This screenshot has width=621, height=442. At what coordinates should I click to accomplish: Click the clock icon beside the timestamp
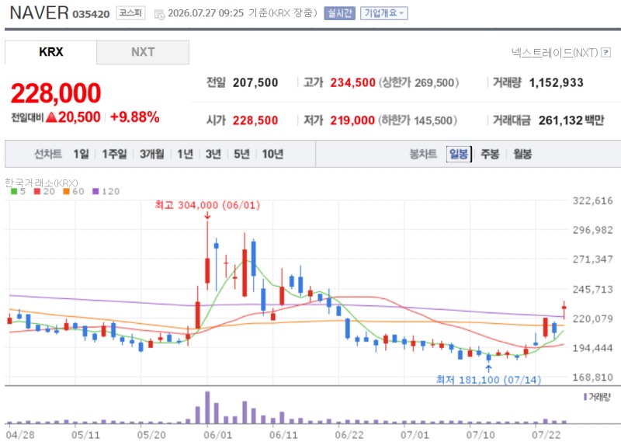[159, 15]
